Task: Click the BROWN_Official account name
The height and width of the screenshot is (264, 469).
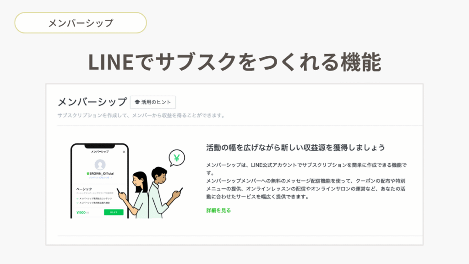Action: [101, 174]
